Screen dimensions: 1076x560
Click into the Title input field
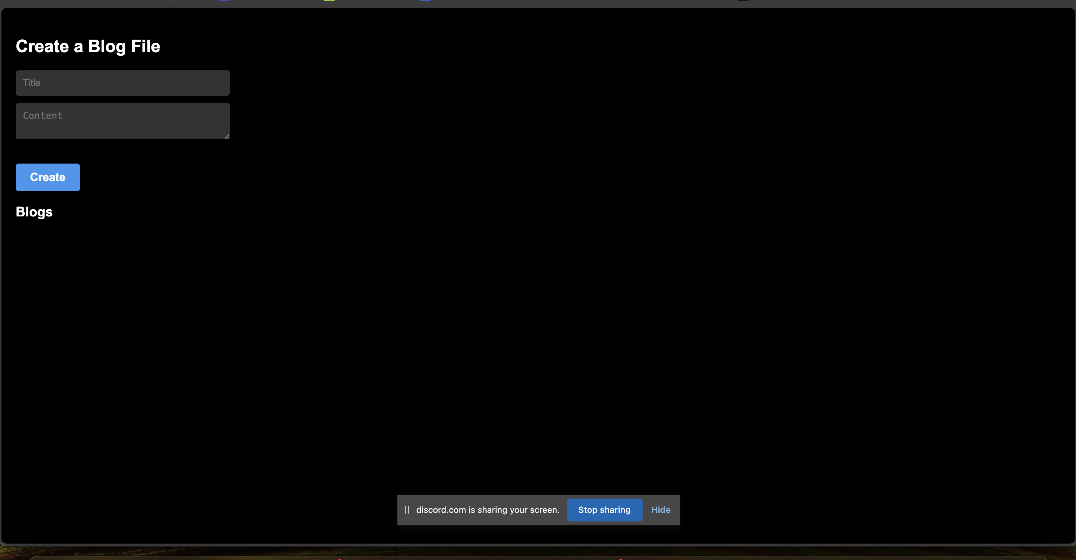tap(122, 83)
